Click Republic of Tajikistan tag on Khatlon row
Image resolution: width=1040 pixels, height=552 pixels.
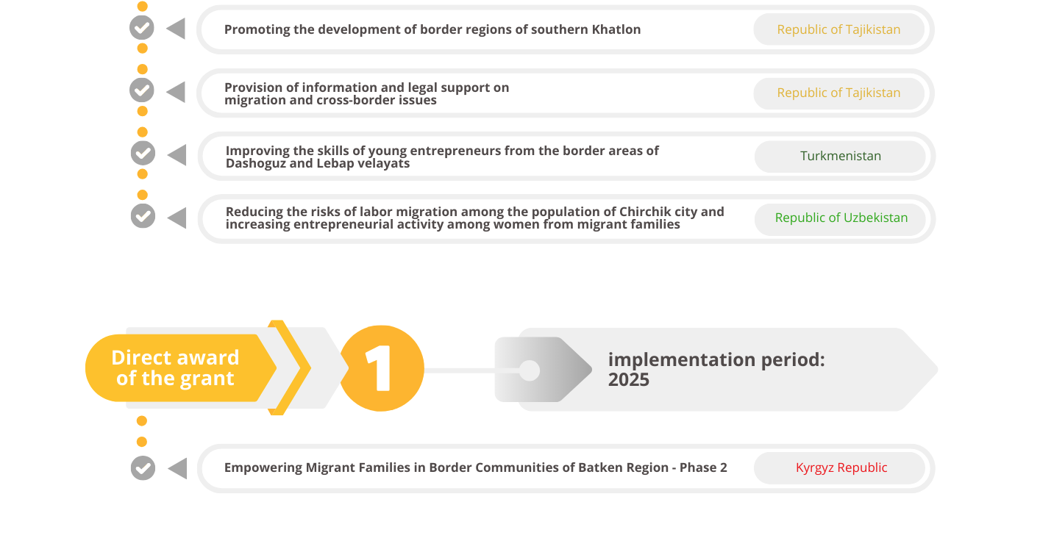(838, 30)
